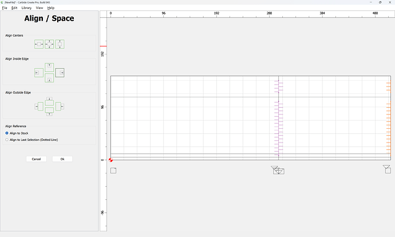
Task: Align inside edge to the top
Action: (x=49, y=67)
